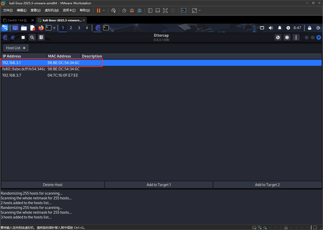
Task: Click the Delete Host button
Action: click(53, 185)
